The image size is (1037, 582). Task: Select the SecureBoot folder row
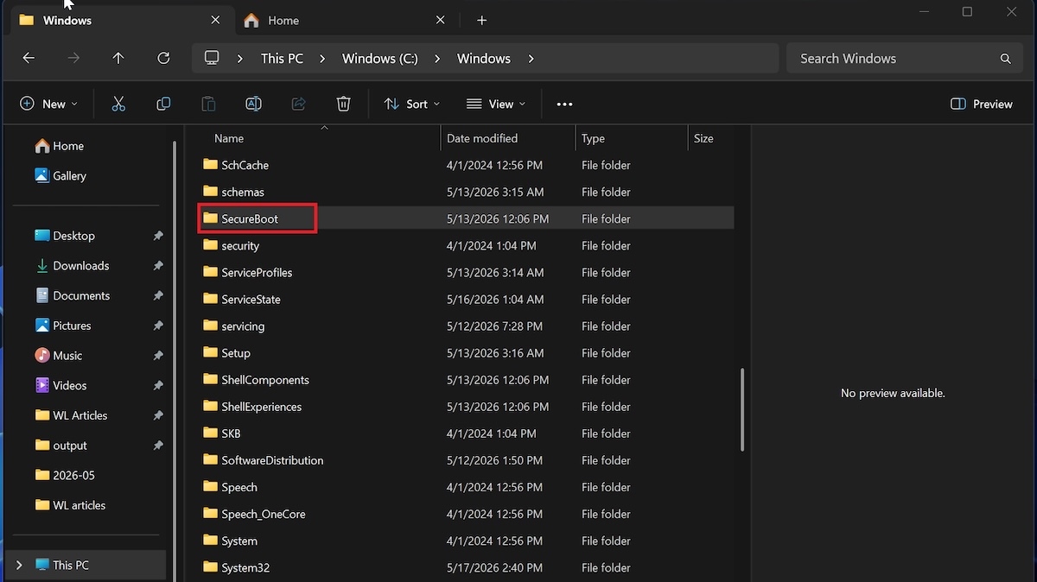467,218
